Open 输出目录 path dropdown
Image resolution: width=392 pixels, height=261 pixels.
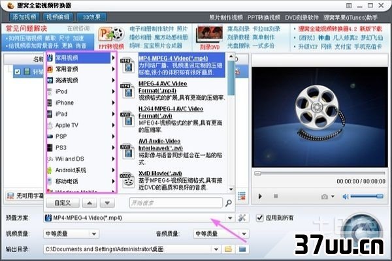click(x=216, y=249)
